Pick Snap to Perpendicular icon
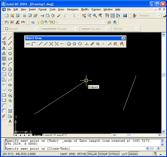The image size is (167, 157). coord(87,44)
